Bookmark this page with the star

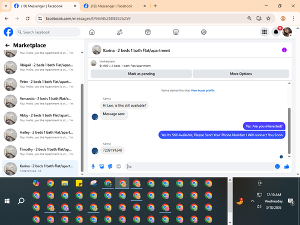point(268,19)
